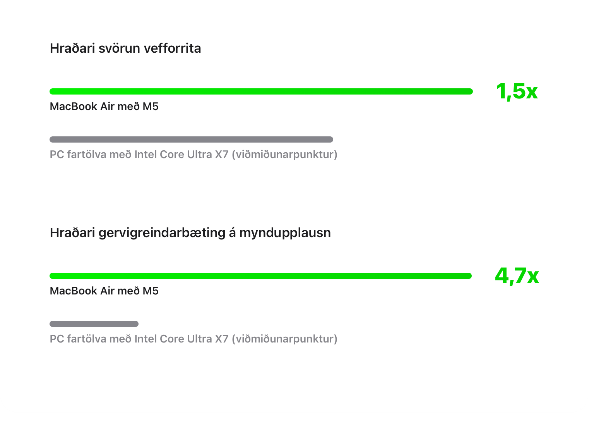Click "(viðmiðunarpunktur)" in the web app chart
The height and width of the screenshot is (444, 589).
click(285, 155)
